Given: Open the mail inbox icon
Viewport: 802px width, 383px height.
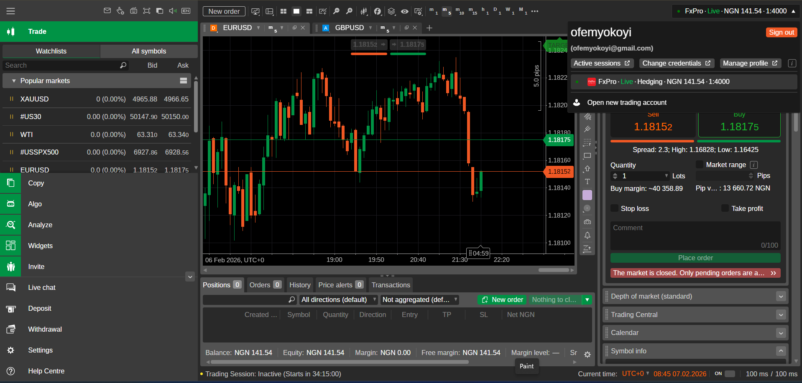Looking at the screenshot, I should tap(107, 11).
